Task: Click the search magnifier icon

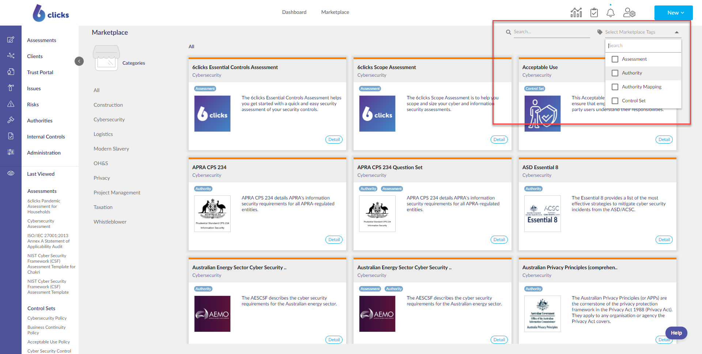Action: (509, 32)
